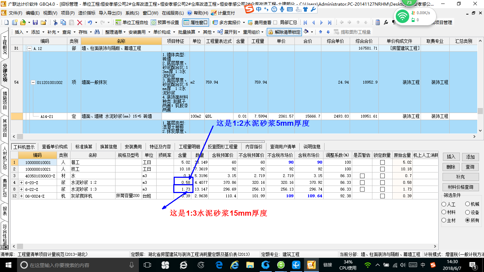This screenshot has height=272, width=484.
Task: Open the 措施项目 side tab
Action: [5, 100]
